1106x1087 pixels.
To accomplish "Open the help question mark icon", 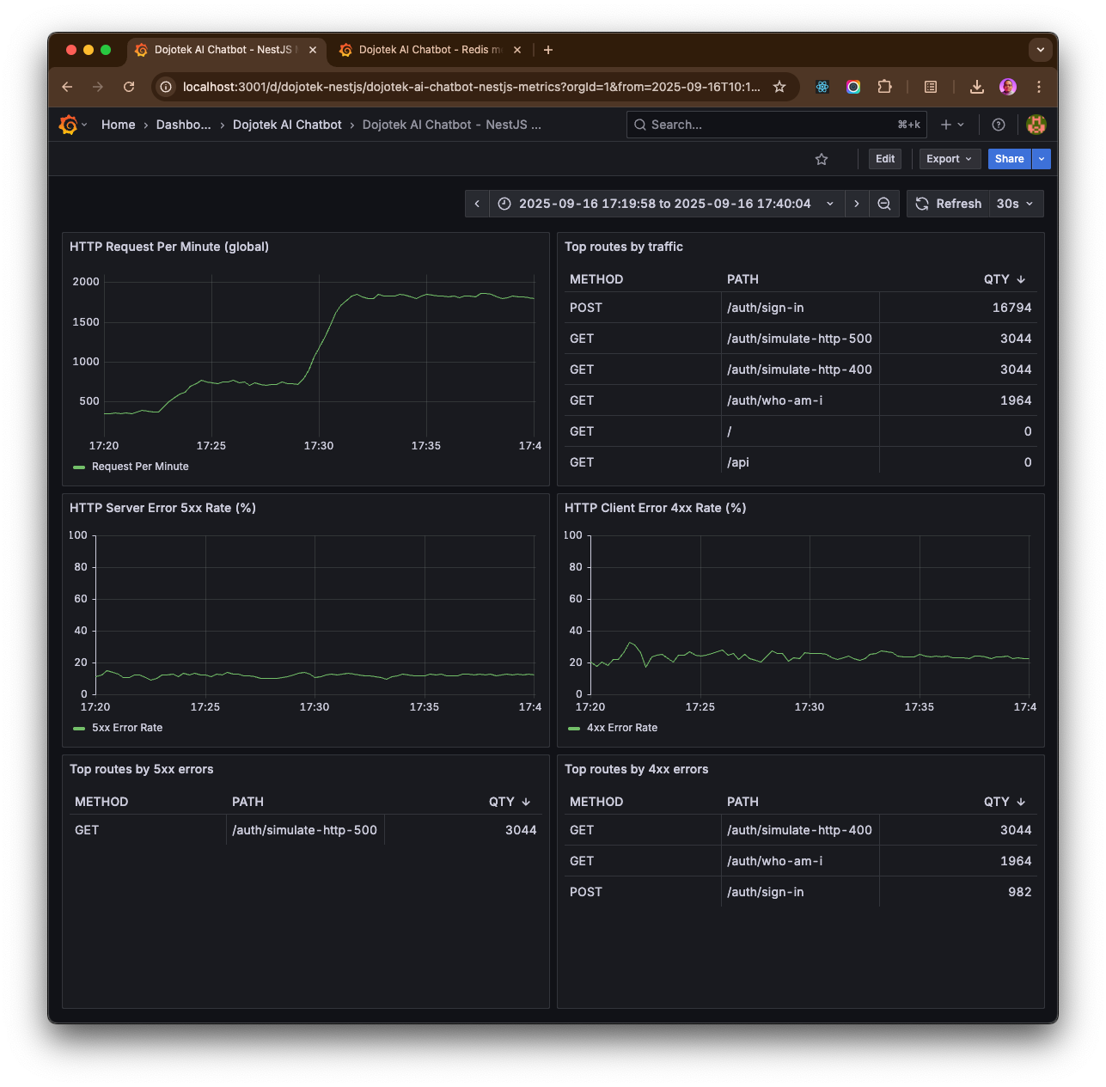I will coord(998,125).
